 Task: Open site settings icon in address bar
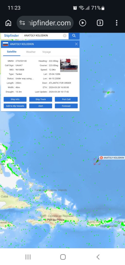22,23
